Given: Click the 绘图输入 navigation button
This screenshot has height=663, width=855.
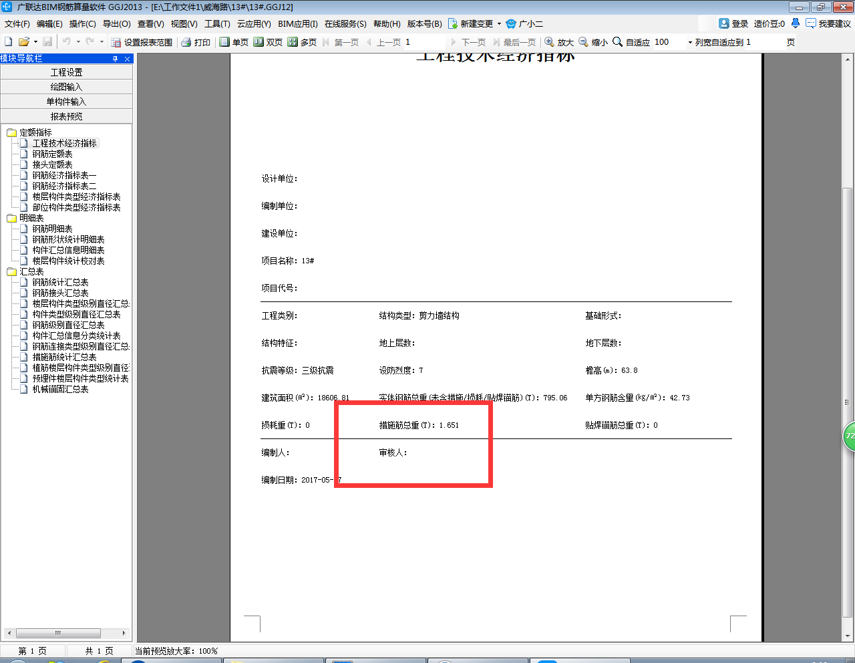Looking at the screenshot, I should 66,87.
